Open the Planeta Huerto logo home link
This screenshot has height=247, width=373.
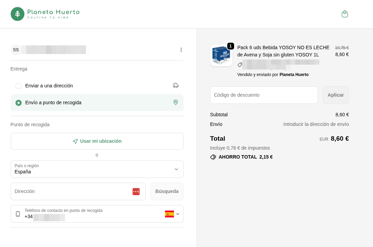tap(45, 14)
